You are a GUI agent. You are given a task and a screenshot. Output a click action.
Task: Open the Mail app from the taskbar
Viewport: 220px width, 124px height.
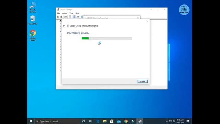click(x=119, y=121)
